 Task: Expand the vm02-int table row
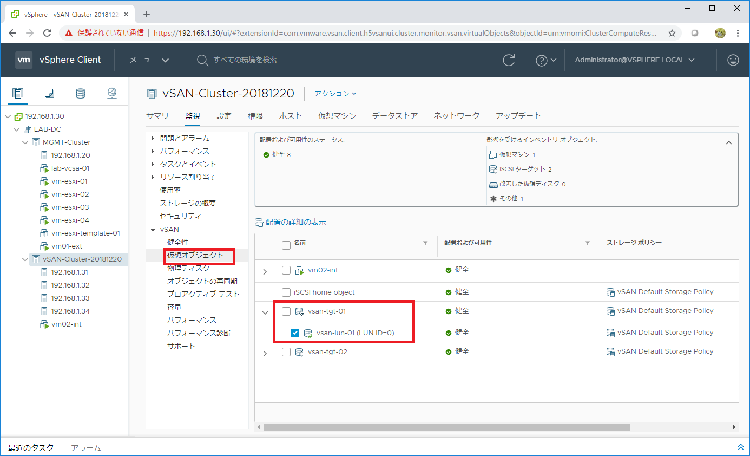point(265,271)
